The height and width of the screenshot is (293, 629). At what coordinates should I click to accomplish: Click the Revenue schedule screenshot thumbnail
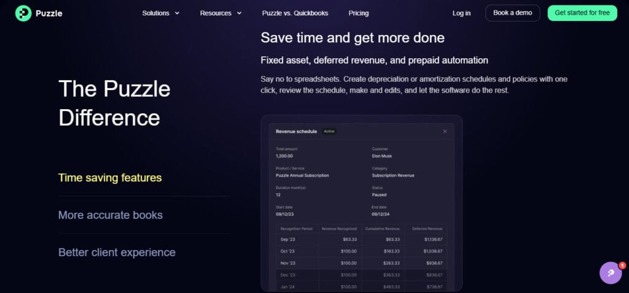tap(361, 204)
